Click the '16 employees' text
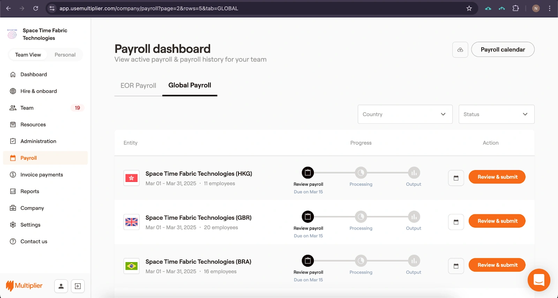Screen dimensions: 558x298 [220, 272]
